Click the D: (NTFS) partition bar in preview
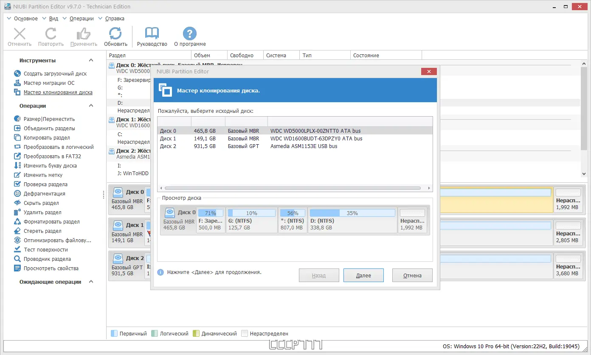 (352, 220)
